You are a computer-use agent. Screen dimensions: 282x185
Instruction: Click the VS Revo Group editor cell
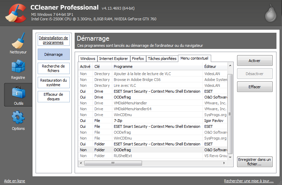click(216, 156)
